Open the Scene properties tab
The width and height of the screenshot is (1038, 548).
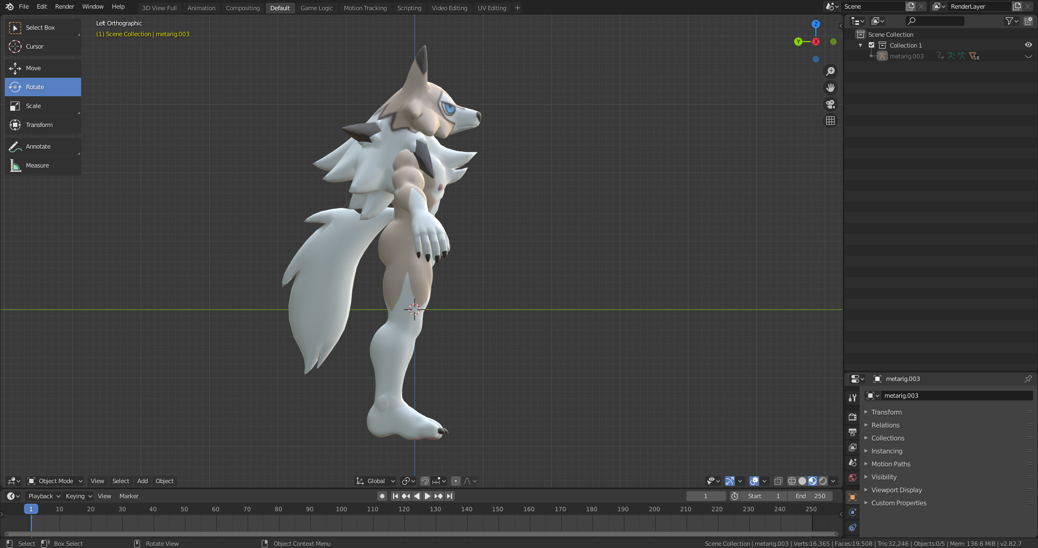click(853, 463)
